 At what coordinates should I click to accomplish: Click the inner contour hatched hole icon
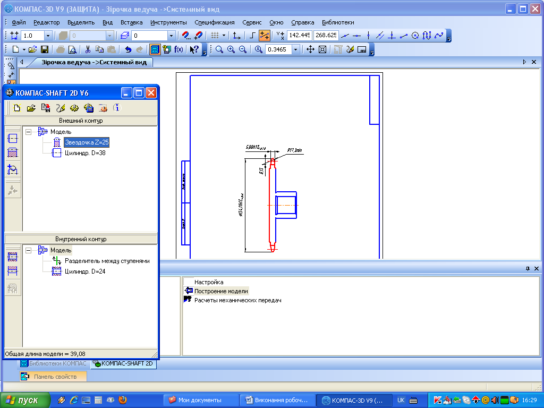pyautogui.click(x=13, y=257)
